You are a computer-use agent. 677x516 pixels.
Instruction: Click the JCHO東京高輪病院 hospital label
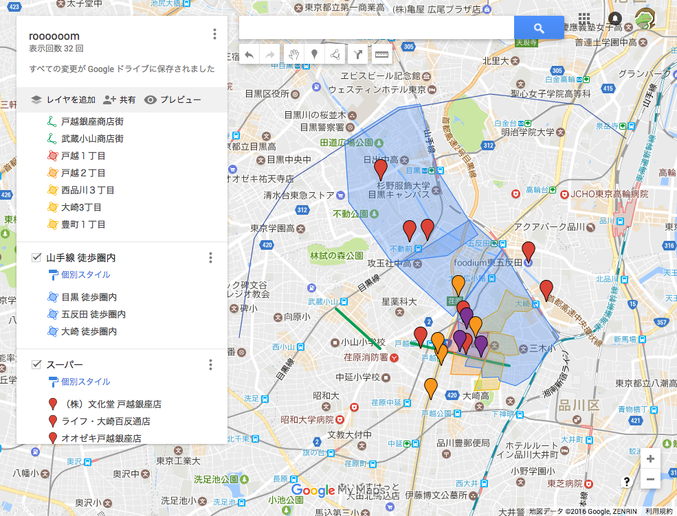click(x=609, y=194)
